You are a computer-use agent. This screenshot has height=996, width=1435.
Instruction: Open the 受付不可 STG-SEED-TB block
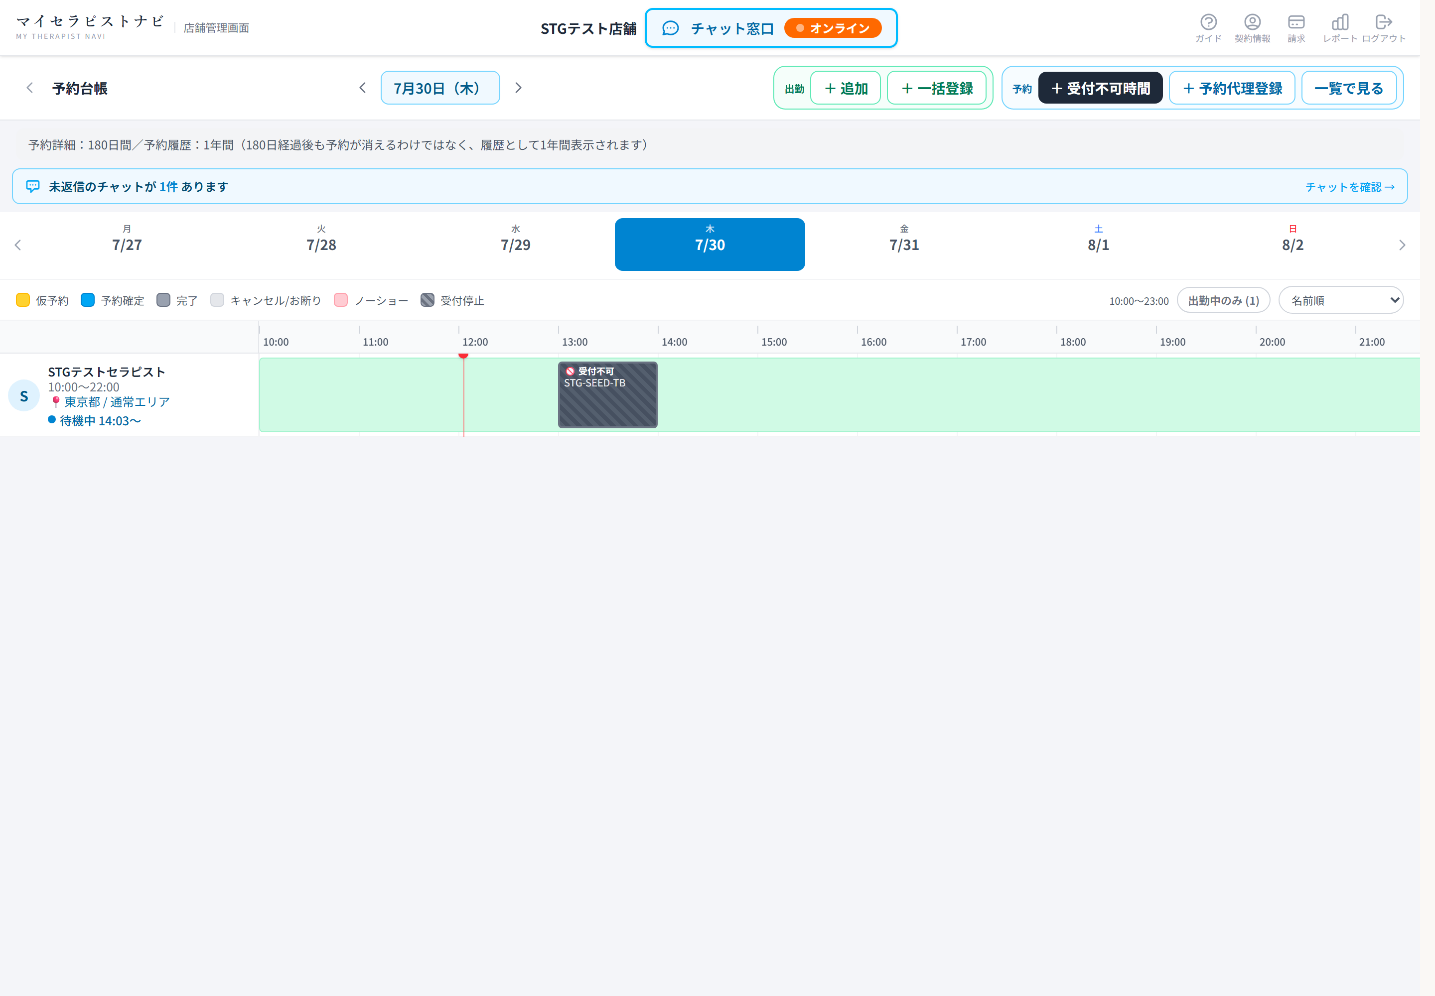point(607,395)
